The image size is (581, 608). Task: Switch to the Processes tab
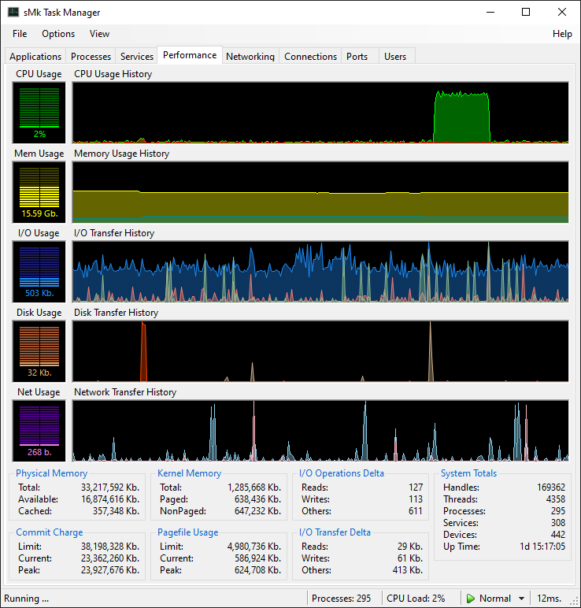[x=91, y=57]
